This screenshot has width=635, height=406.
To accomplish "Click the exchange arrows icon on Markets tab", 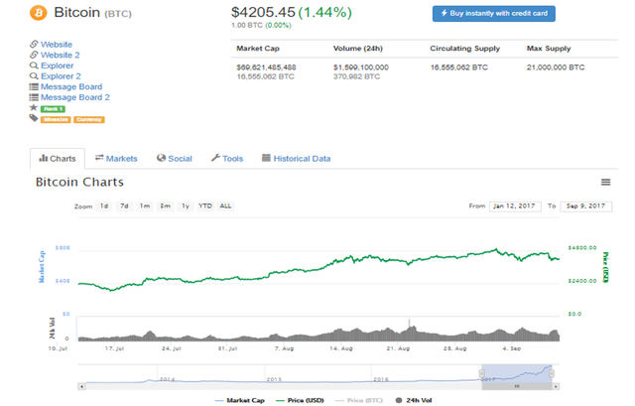I will pos(99,158).
